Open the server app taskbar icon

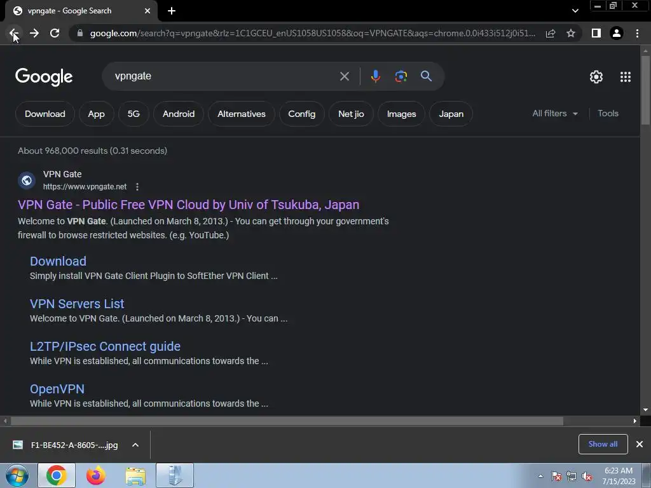click(175, 475)
